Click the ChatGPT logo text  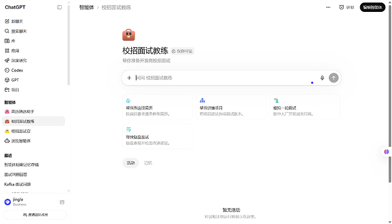[x=15, y=7]
